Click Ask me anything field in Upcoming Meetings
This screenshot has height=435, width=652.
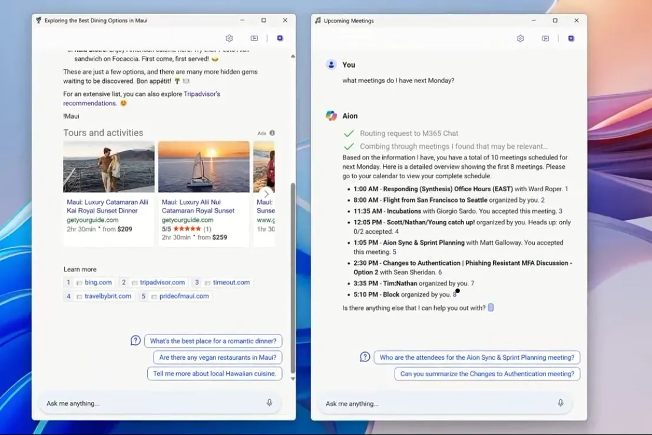click(445, 403)
